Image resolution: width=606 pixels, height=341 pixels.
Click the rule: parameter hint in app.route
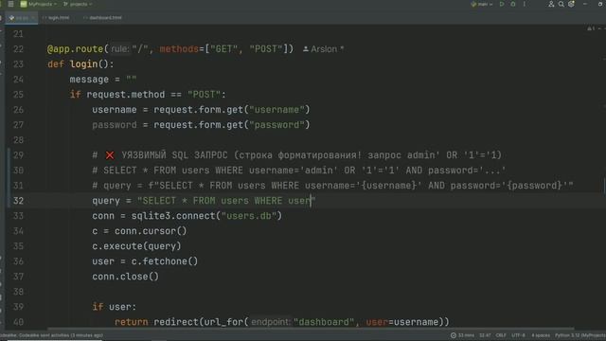(120, 49)
